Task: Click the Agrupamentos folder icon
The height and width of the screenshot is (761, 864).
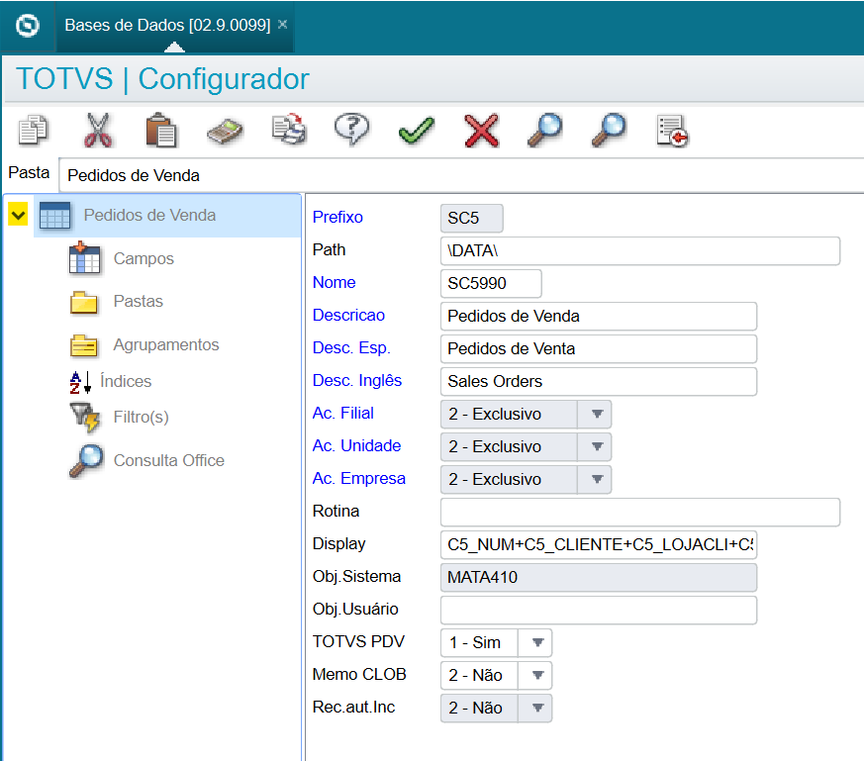Action: click(x=84, y=345)
